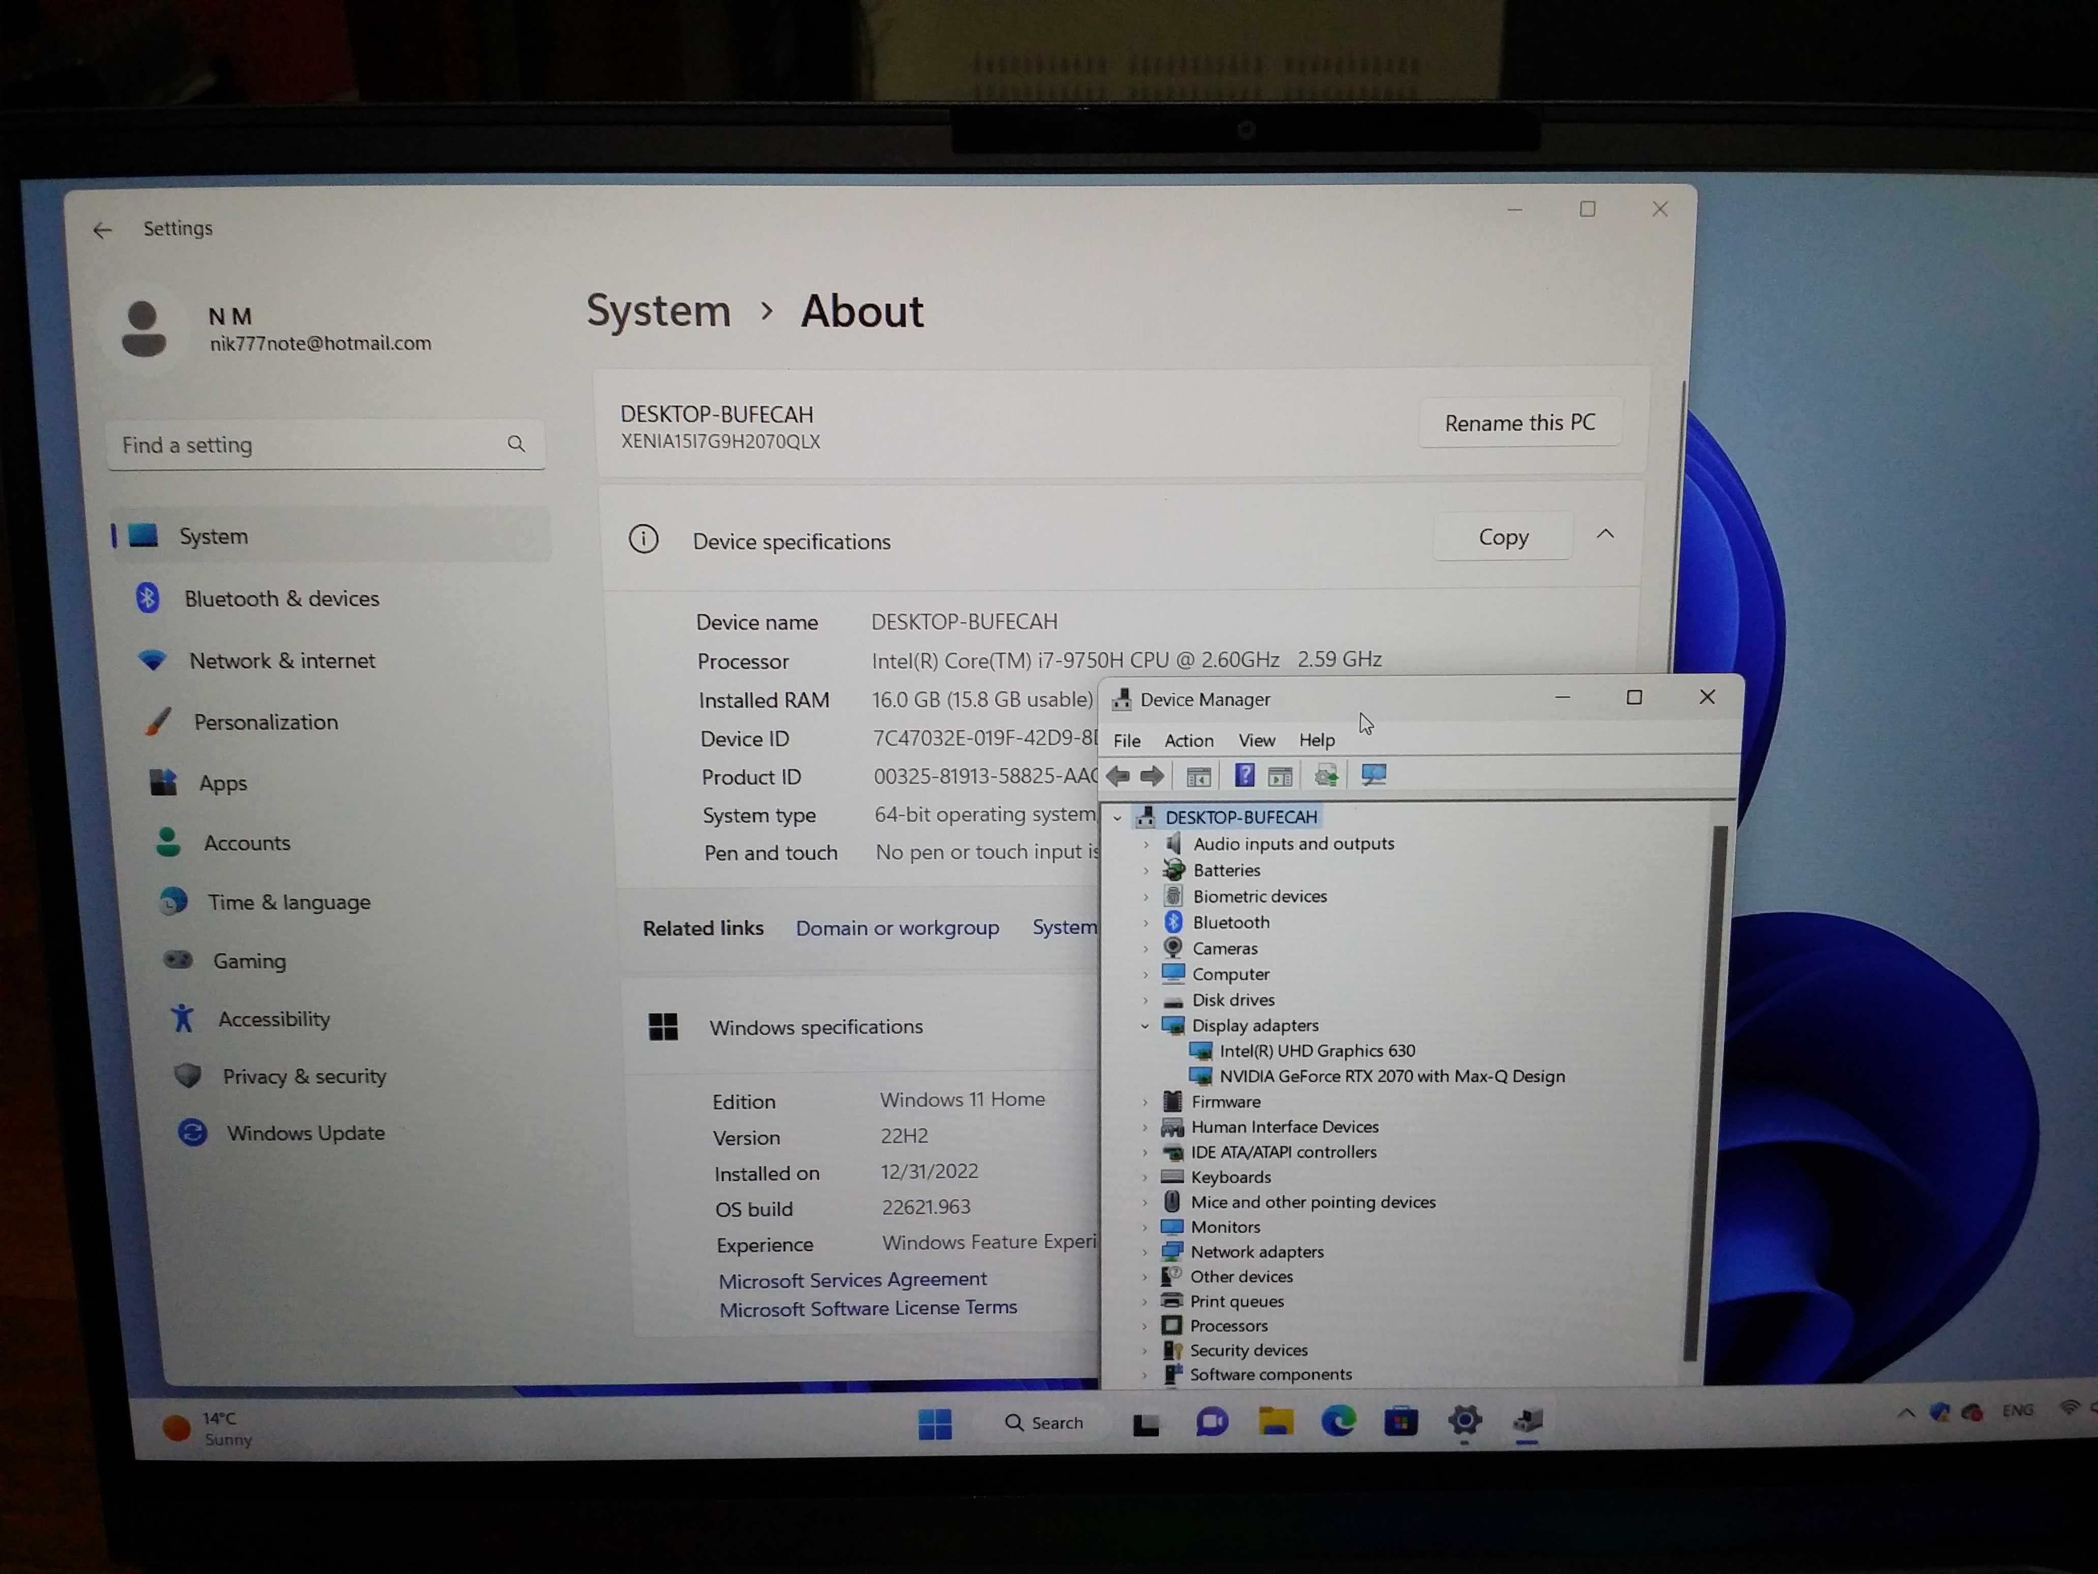The image size is (2098, 1574).
Task: Click Forward arrow in Device Manager toolbar
Action: pyautogui.click(x=1152, y=776)
